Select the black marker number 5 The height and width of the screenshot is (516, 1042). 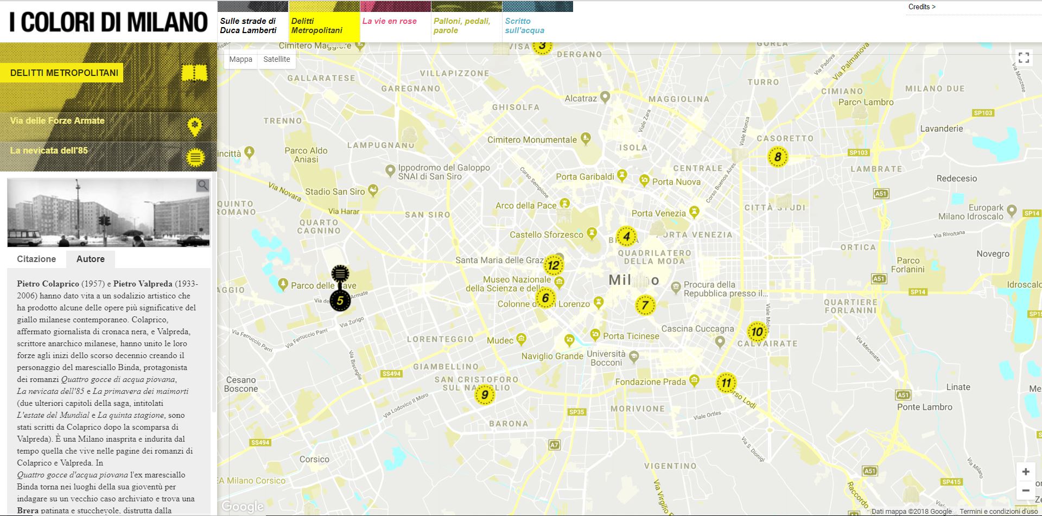click(x=340, y=300)
